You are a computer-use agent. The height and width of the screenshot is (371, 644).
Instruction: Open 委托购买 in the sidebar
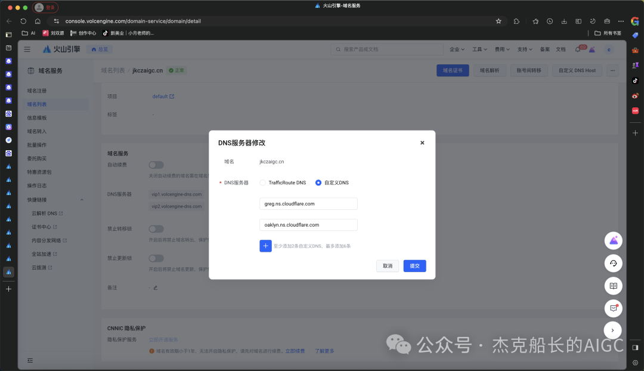(x=37, y=159)
